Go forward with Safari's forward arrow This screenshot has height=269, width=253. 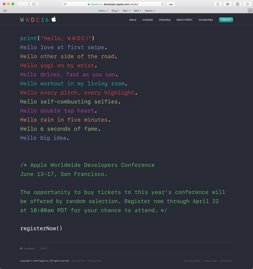coord(25,4)
